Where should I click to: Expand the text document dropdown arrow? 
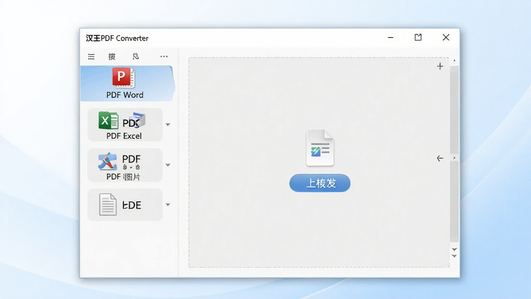[167, 205]
